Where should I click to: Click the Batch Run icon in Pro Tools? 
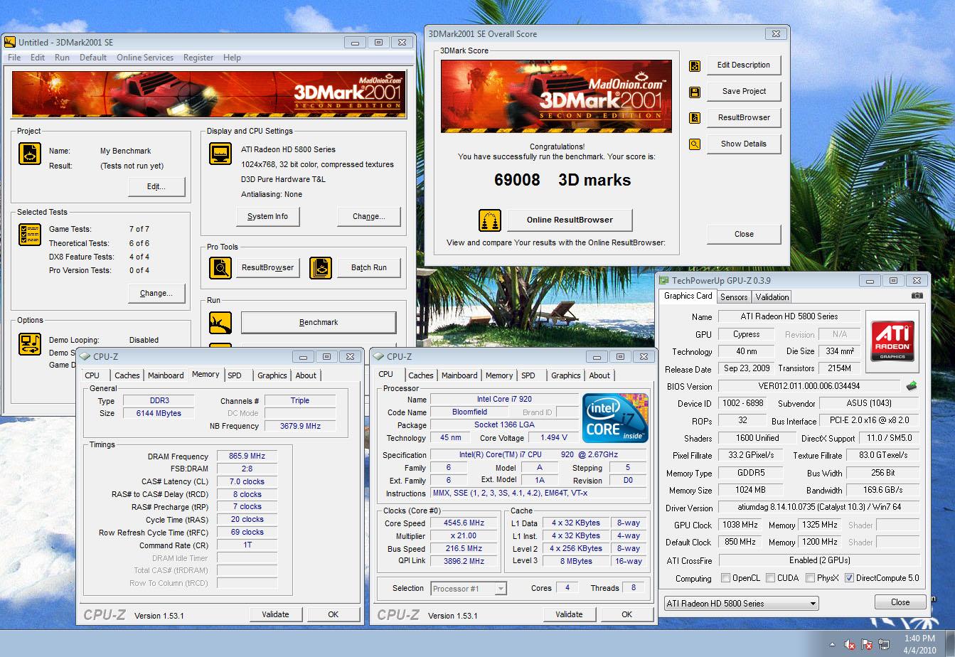[x=321, y=268]
